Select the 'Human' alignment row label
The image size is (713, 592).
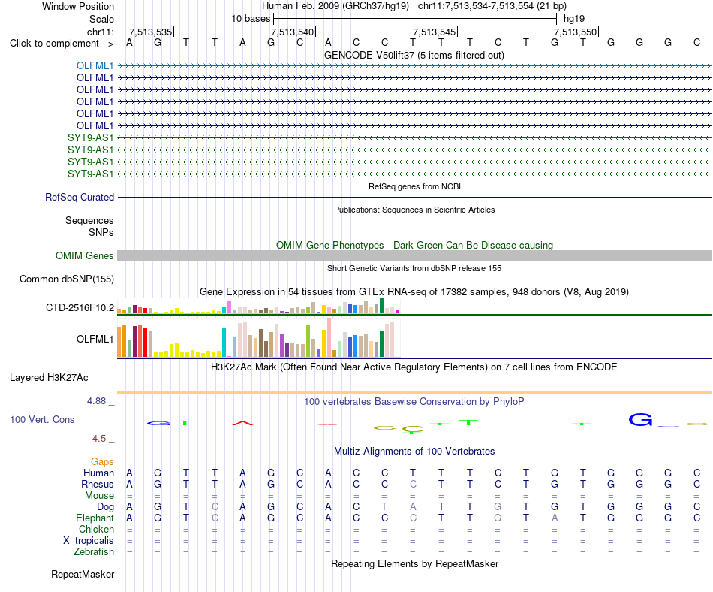click(x=98, y=473)
